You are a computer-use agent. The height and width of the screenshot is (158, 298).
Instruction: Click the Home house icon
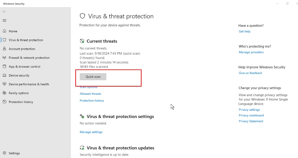(x=4, y=31)
